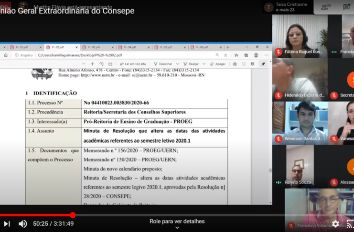The height and width of the screenshot is (232, 354).
Task: Select the Desenhar drawing tool
Action: click(x=163, y=64)
